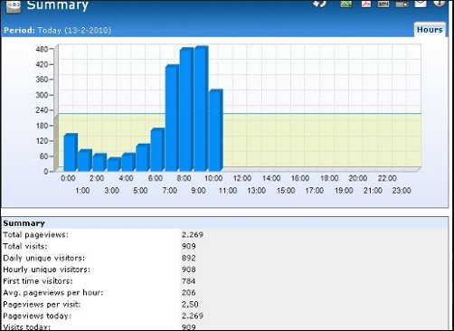
Task: Export report as PDF icon
Action: (366, 4)
